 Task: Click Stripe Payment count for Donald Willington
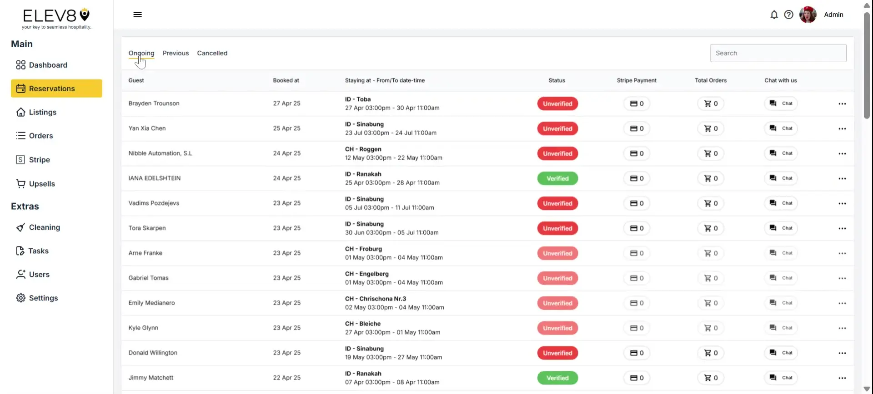click(637, 353)
